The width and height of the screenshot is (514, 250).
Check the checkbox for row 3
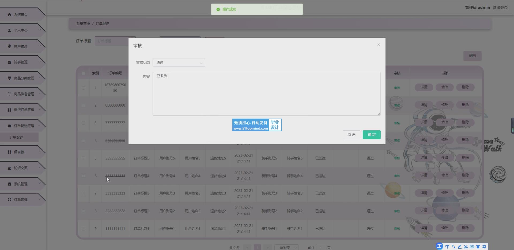(84, 123)
